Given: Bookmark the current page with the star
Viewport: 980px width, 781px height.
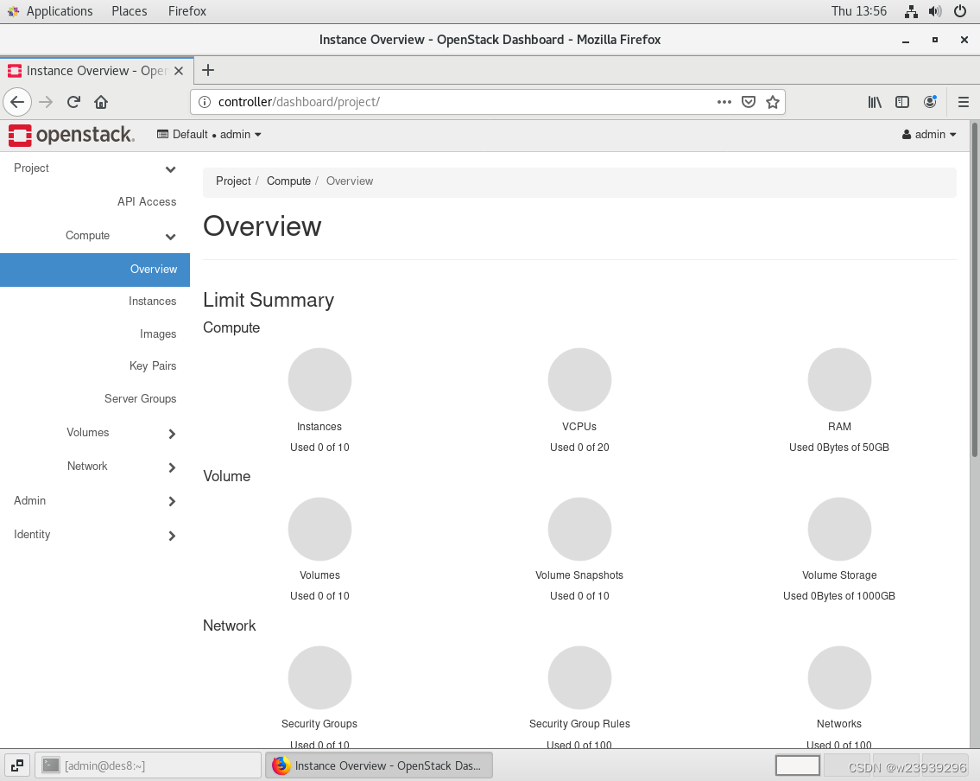Looking at the screenshot, I should pyautogui.click(x=773, y=102).
